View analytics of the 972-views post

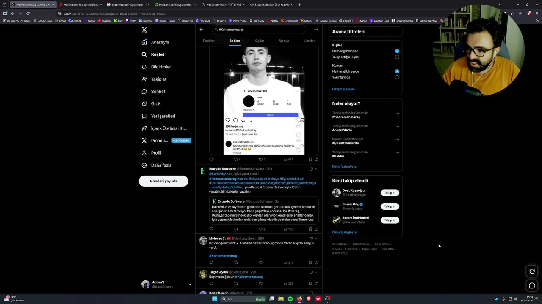tap(288, 160)
